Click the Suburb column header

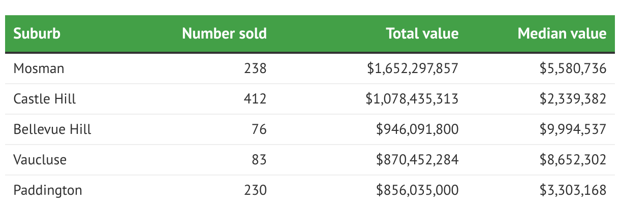pyautogui.click(x=37, y=33)
